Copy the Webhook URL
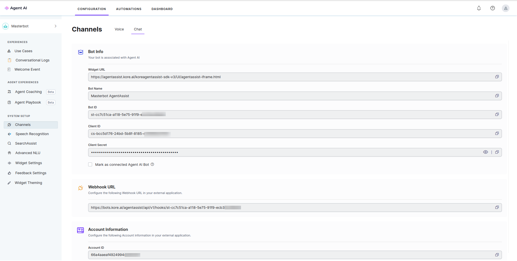The image size is (517, 261). (497, 207)
